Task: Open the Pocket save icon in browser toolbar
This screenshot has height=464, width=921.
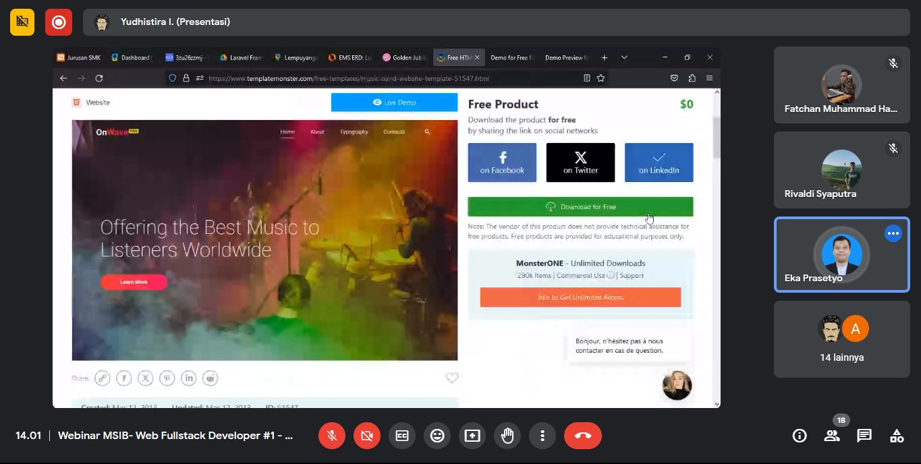Action: coord(674,78)
